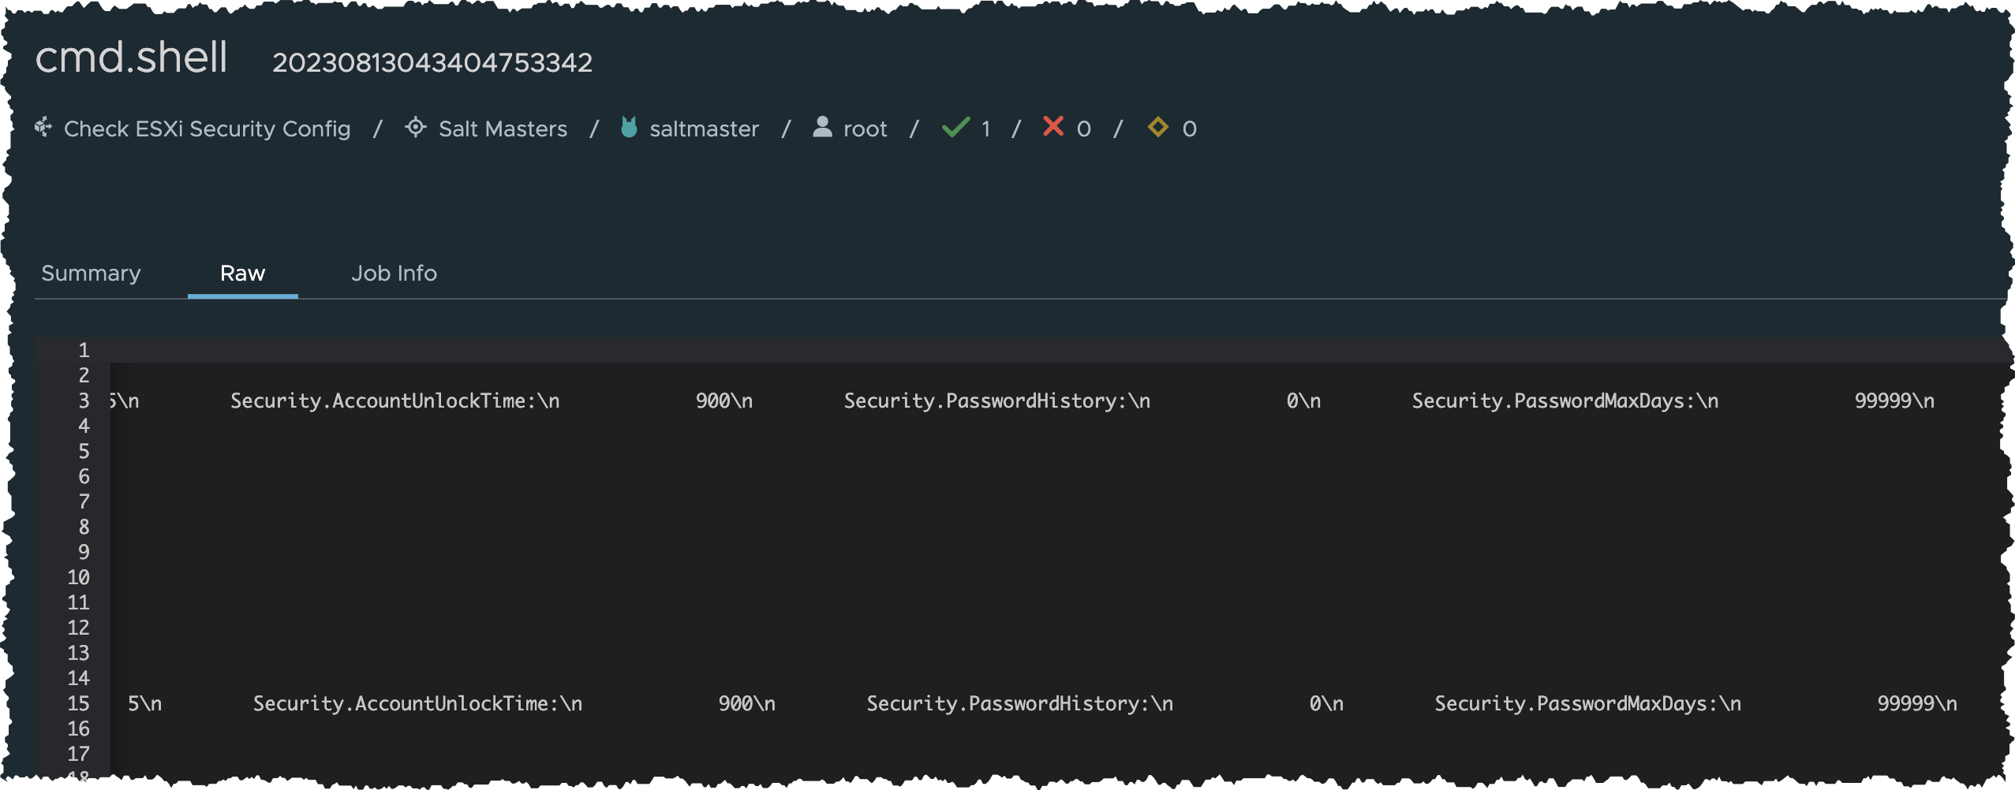Click line number 15 in gutter

[78, 703]
